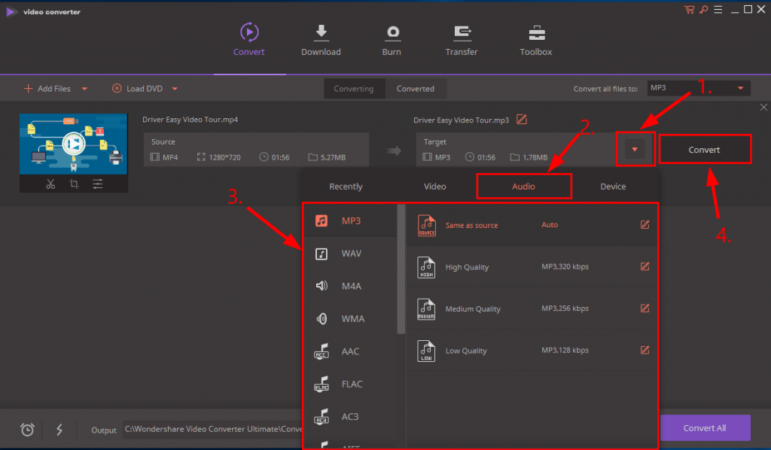Click the scissors trim icon under thumbnail

[x=50, y=184]
